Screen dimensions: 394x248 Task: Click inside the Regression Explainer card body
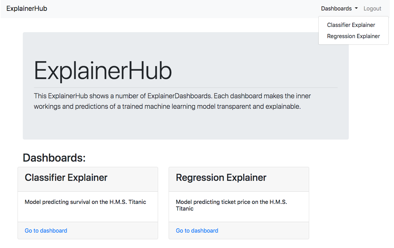coord(239,206)
